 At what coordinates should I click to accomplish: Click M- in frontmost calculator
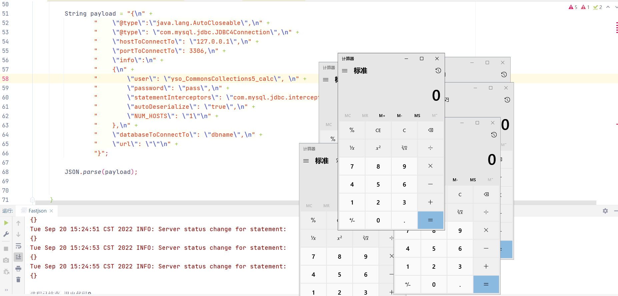(399, 116)
